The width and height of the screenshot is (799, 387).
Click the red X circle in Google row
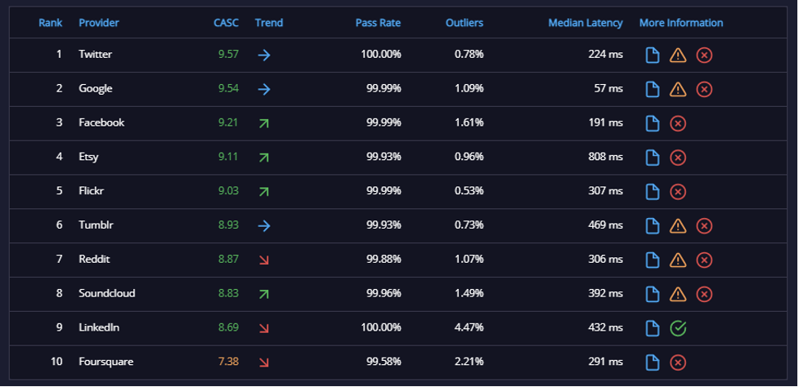pyautogui.click(x=704, y=89)
